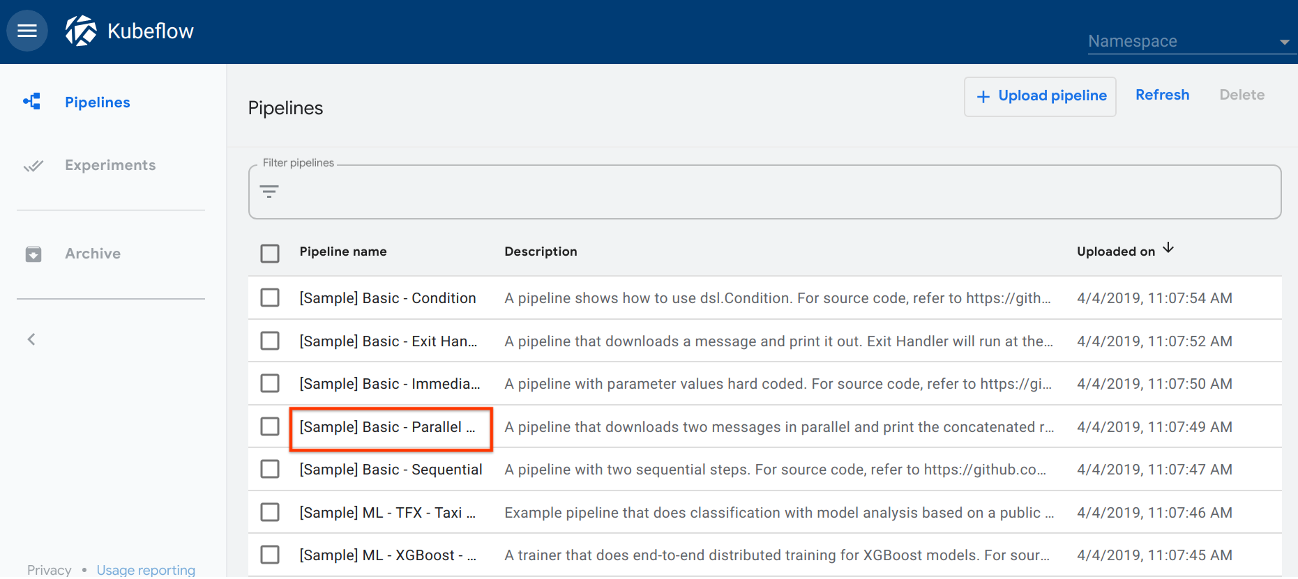Click into the Filter pipelines field
The width and height of the screenshot is (1298, 579).
764,192
